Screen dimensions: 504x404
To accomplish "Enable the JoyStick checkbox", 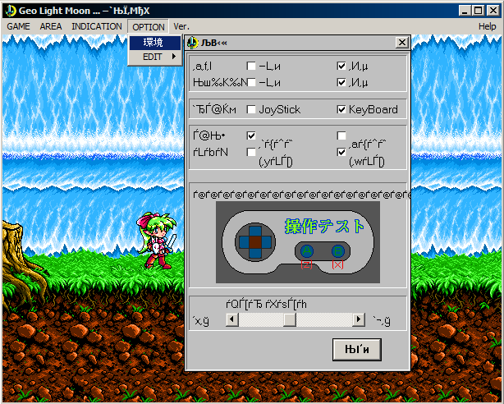I will (x=251, y=110).
